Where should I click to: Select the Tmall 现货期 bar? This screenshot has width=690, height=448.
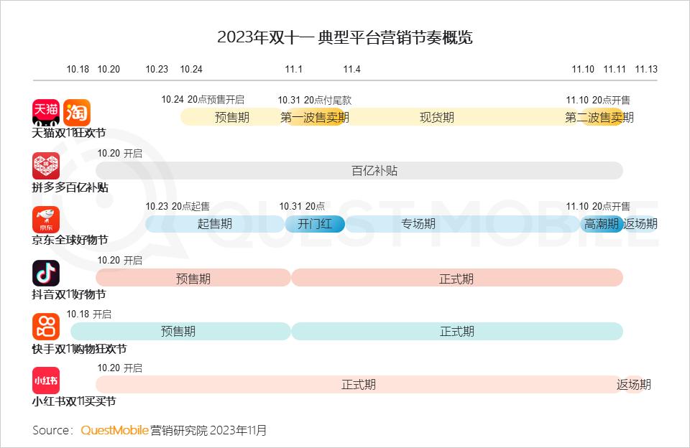tap(462, 117)
